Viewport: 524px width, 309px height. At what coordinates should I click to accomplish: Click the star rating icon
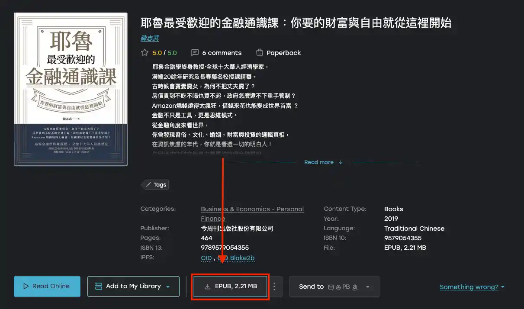click(x=145, y=53)
